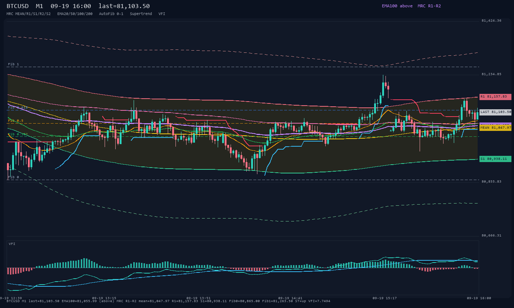The image size is (514, 308).
Task: Click Fib0=80,865.00 in the status line
Action: 245,301
